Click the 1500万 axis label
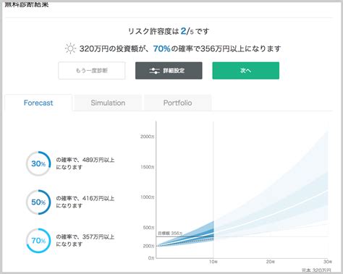The height and width of the screenshot is (274, 343). pos(147,167)
